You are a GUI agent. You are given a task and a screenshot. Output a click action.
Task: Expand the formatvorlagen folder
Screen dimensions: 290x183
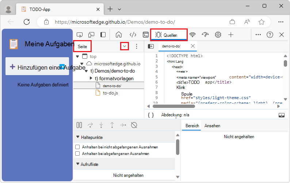pos(91,78)
